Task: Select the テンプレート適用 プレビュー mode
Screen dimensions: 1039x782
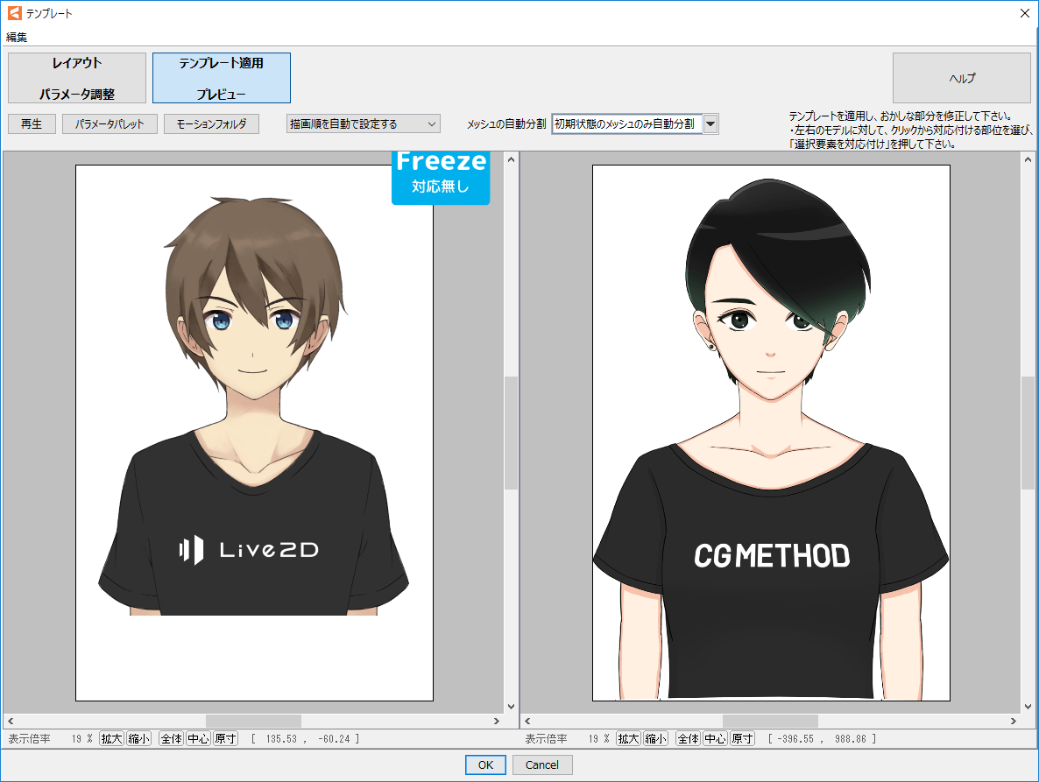Action: click(222, 78)
